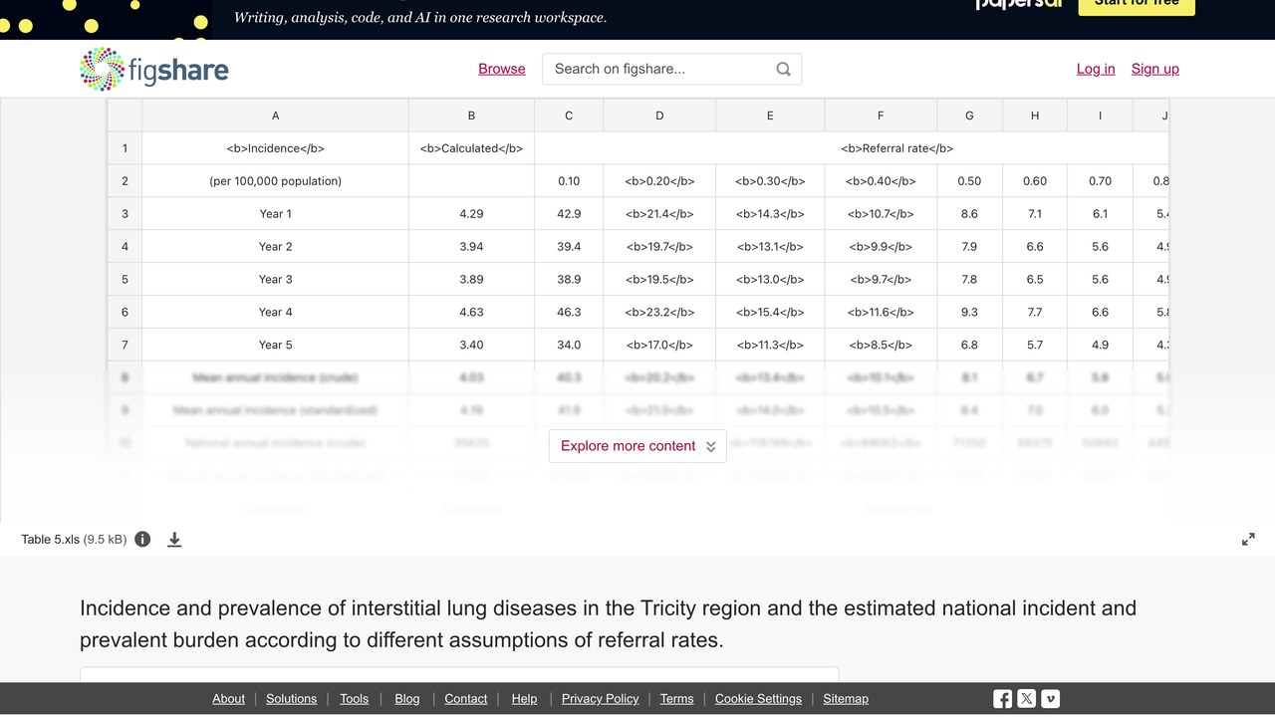Open Cookie Settings in the footer
The width and height of the screenshot is (1275, 717).
[758, 699]
